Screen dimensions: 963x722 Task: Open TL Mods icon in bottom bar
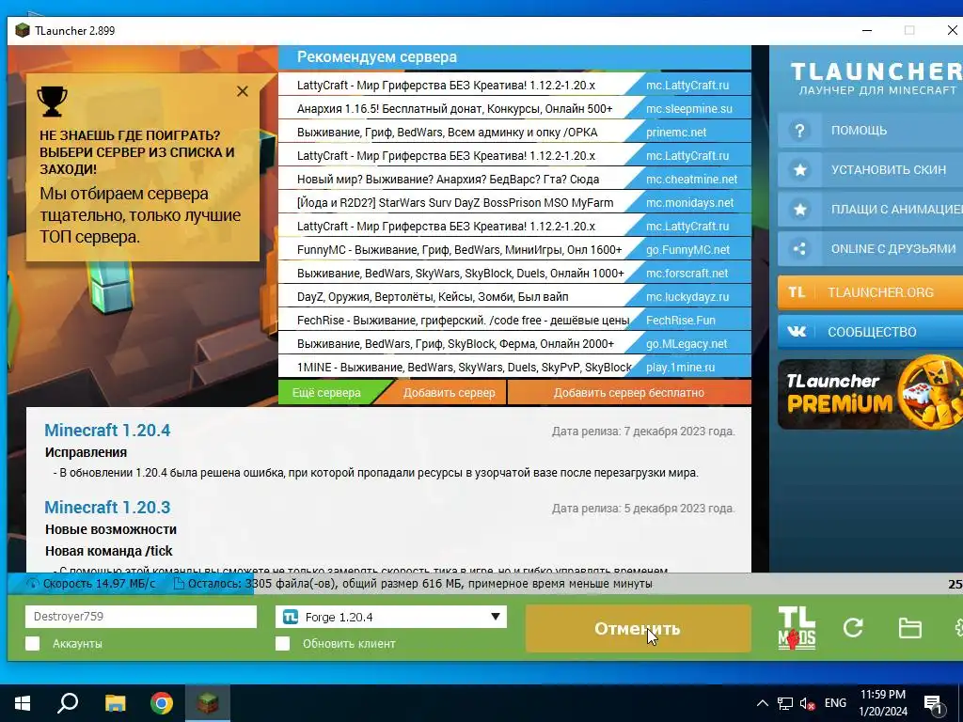click(797, 628)
